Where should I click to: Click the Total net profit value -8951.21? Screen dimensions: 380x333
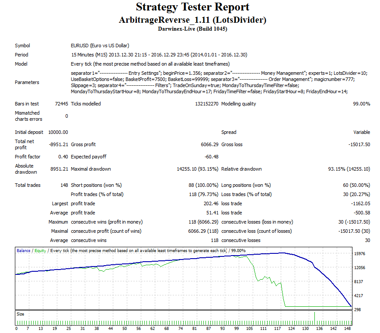(58, 144)
